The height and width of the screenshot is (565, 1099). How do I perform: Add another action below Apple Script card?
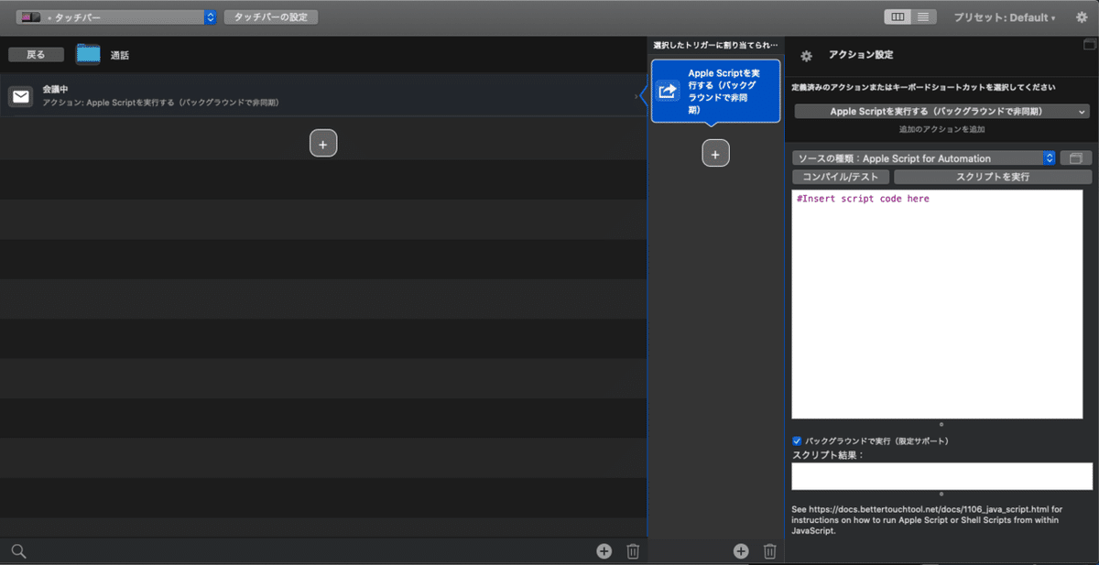coord(715,153)
